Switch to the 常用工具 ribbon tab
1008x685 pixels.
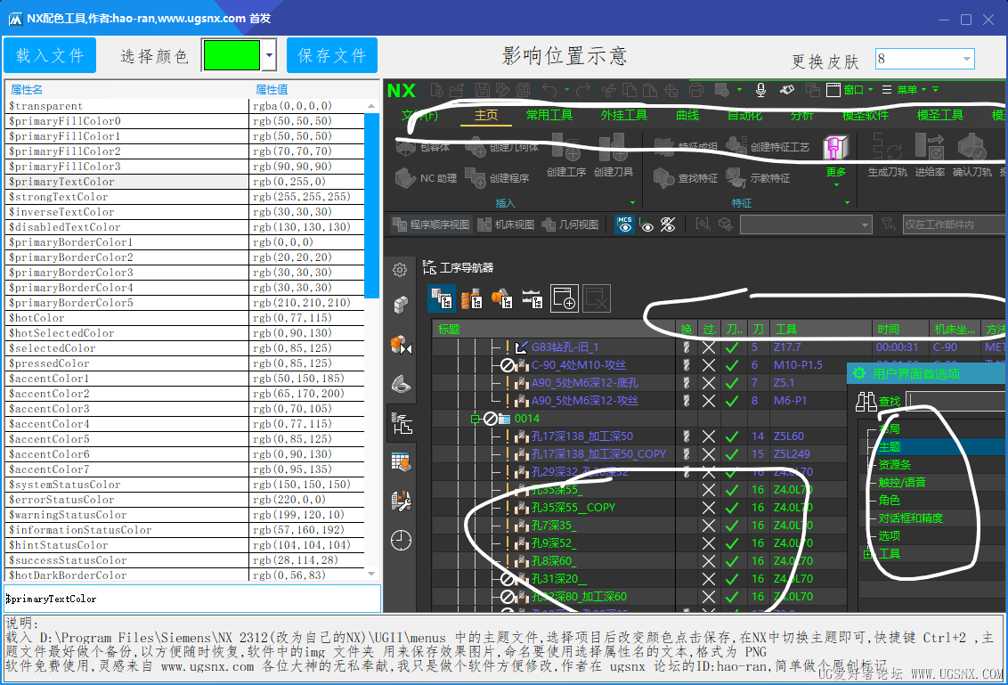tap(549, 115)
